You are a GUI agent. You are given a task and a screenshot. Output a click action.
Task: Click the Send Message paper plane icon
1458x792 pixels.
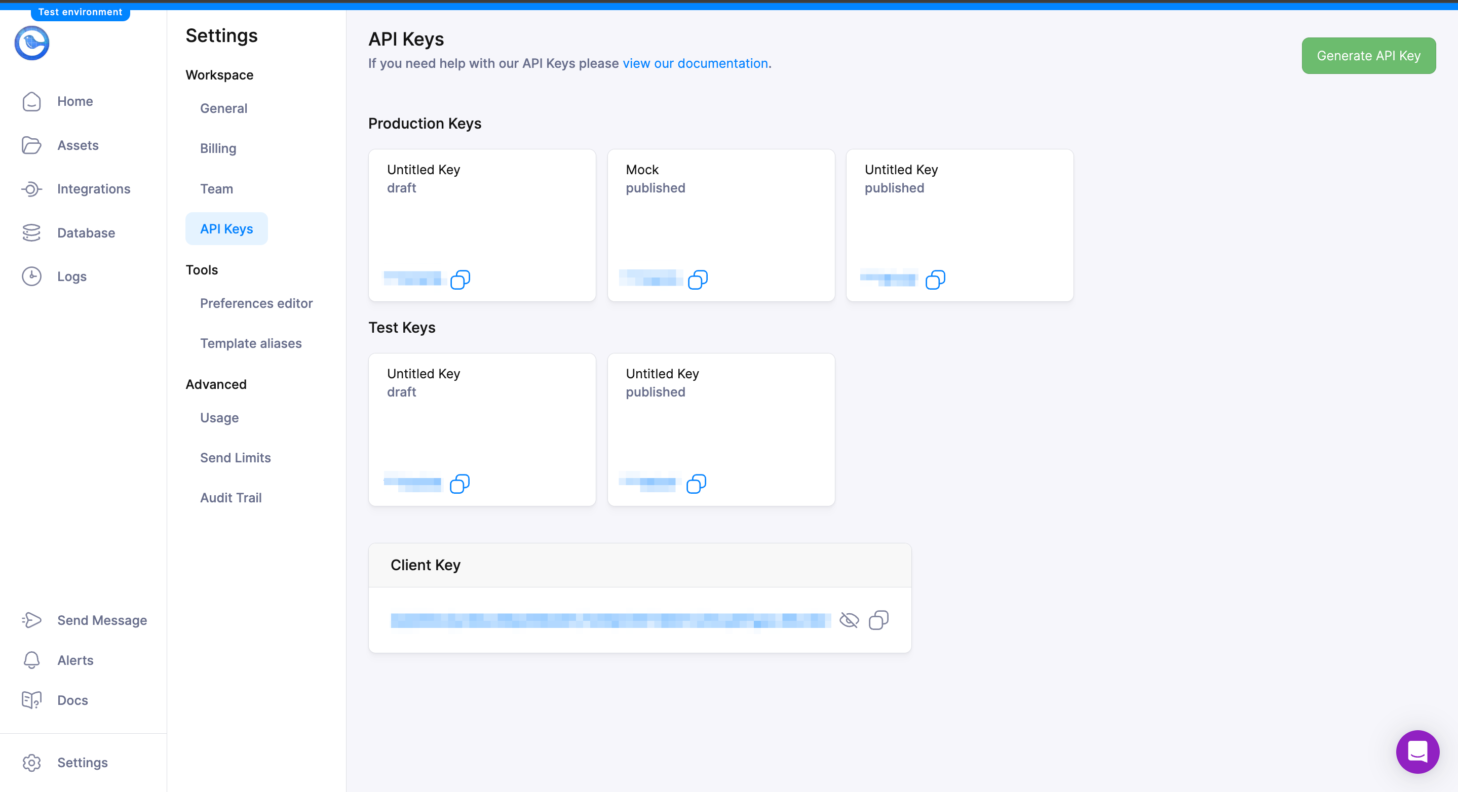click(32, 620)
